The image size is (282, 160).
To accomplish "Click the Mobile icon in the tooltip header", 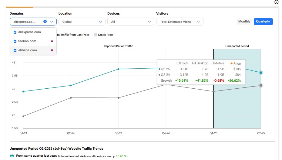I will coord(213,63).
